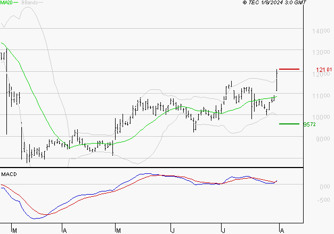The width and height of the screenshot is (334, 234).
Task: Click the 9000 price axis label
Action: pos(323,139)
